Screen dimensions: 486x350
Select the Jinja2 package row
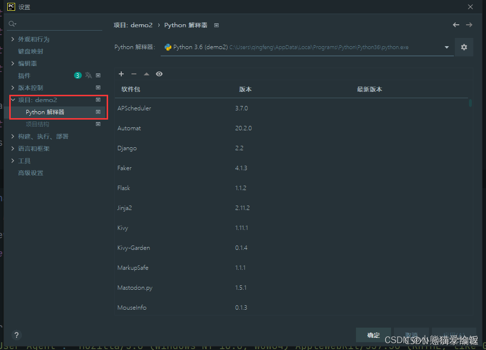tap(291, 208)
